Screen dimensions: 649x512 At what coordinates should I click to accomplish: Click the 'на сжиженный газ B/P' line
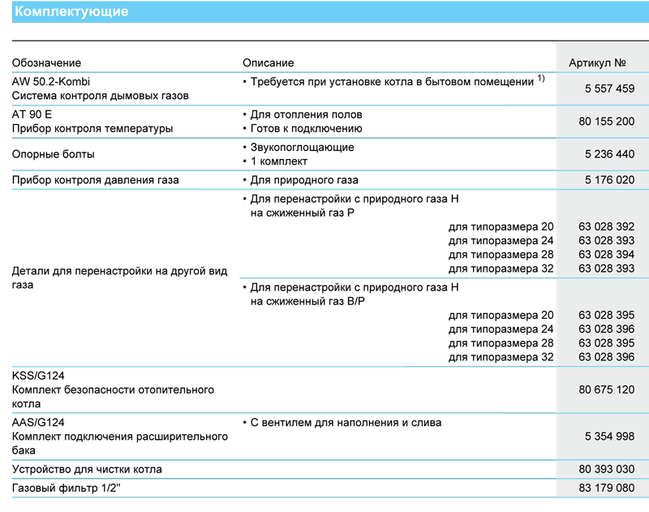click(307, 301)
